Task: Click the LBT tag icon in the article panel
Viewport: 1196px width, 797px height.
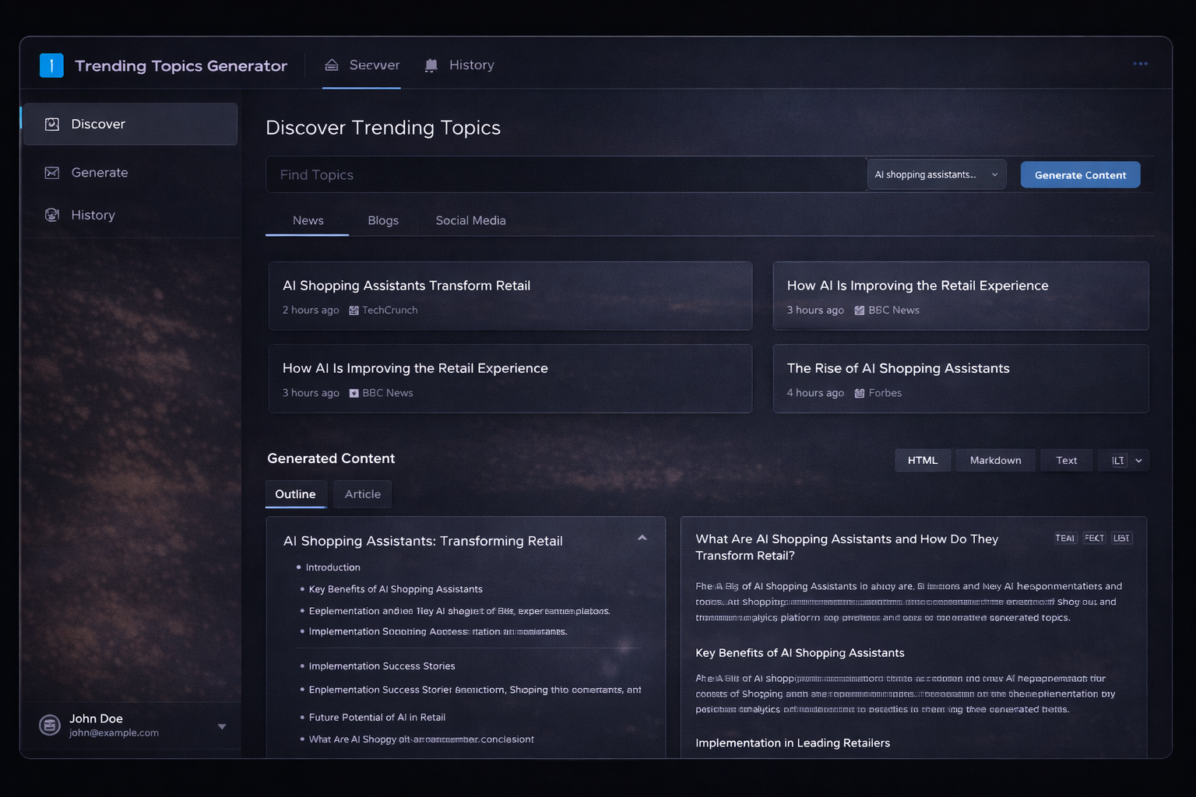Action: (1121, 538)
